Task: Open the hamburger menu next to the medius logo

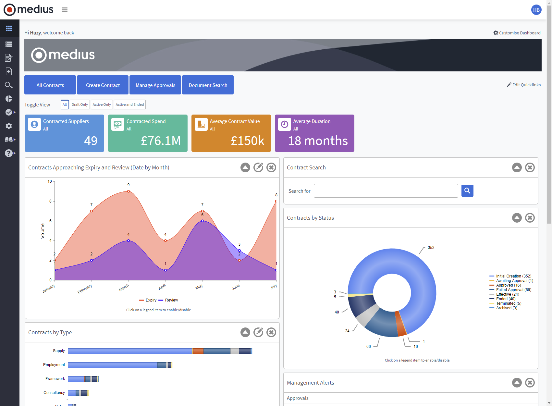Action: [65, 10]
